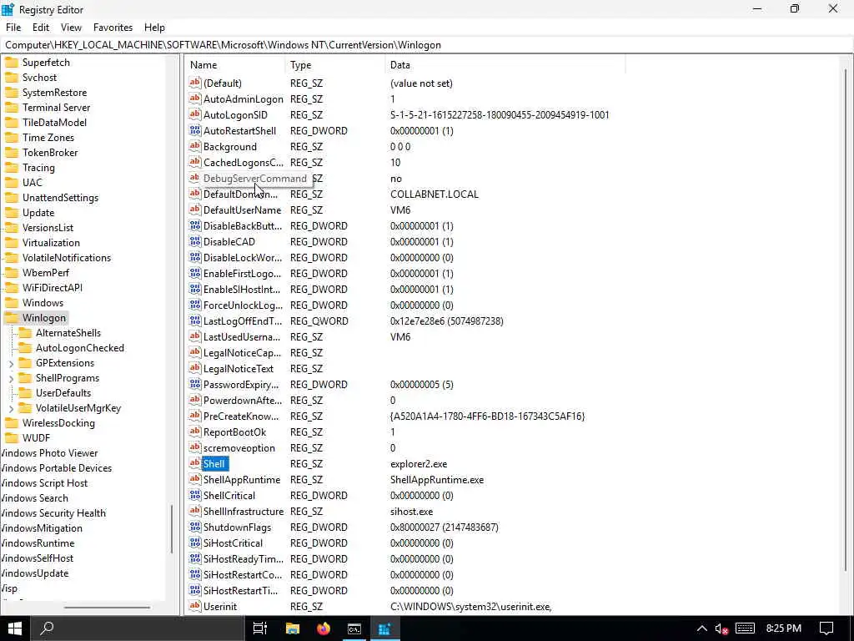Select the WiFiDirectAPI tree item

pyautogui.click(x=53, y=288)
